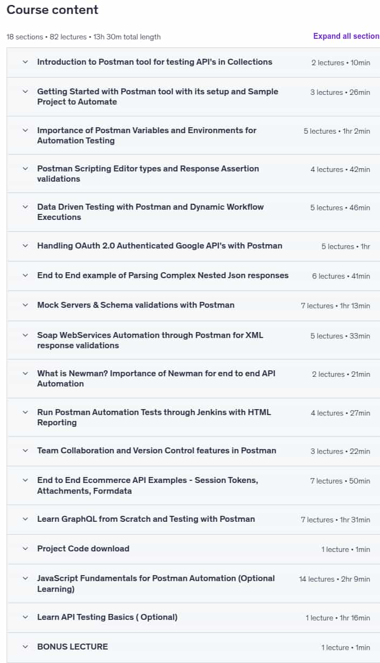Image resolution: width=380 pixels, height=663 pixels.
Task: Open Mock Servers & Schema validations section title
Action: 136,305
